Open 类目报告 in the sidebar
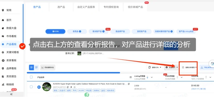 11,76
